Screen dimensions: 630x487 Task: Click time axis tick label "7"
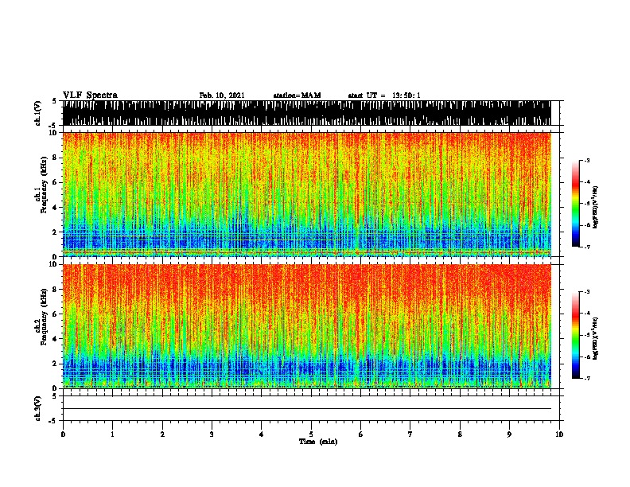410,434
